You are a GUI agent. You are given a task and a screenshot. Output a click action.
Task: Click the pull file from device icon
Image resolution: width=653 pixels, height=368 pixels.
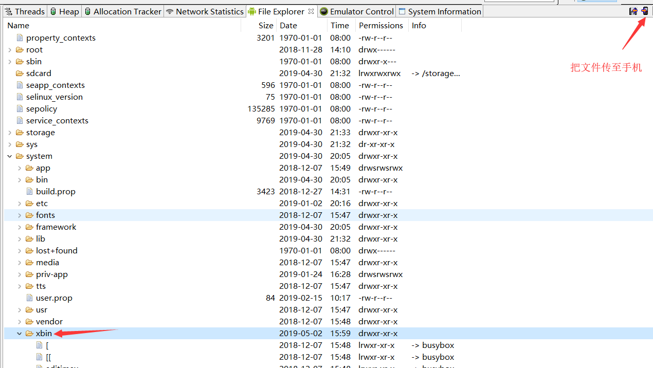click(633, 11)
